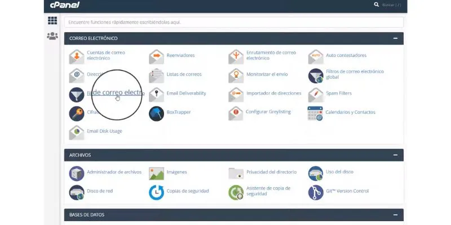Collapse the Bases de Datos section
Image resolution: width=451 pixels, height=225 pixels.
tap(396, 215)
